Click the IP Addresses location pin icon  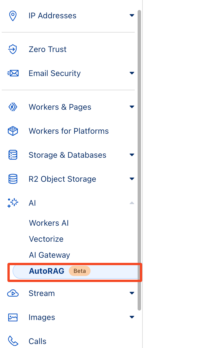[13, 16]
